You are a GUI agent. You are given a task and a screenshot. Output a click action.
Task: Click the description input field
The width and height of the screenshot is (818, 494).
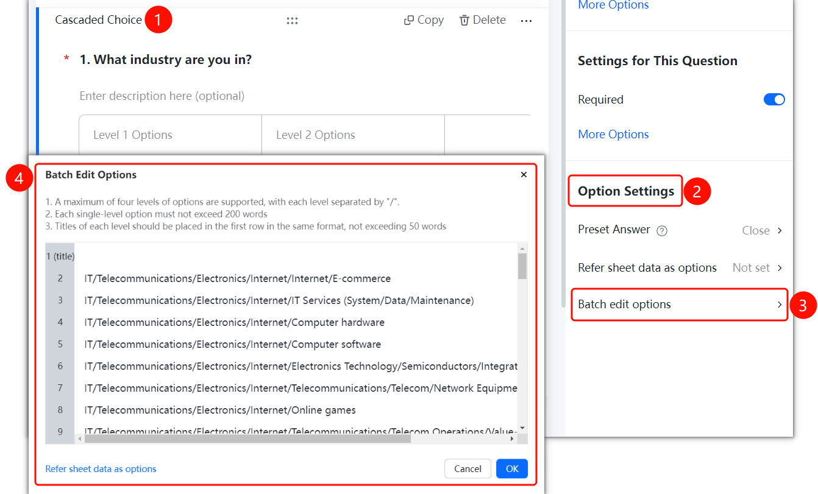162,96
